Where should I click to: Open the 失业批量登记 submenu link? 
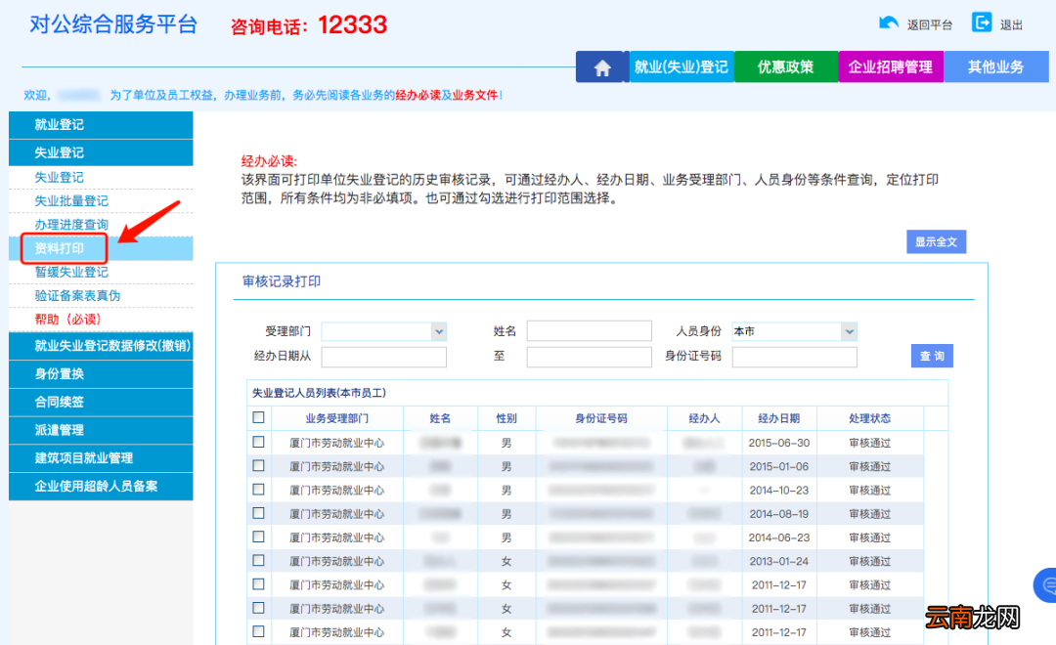tap(71, 200)
